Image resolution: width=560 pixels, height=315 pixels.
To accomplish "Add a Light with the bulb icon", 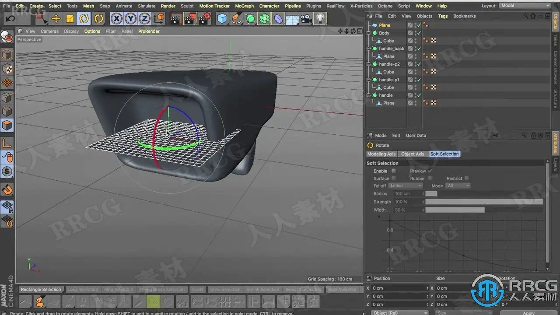I will coord(321,18).
